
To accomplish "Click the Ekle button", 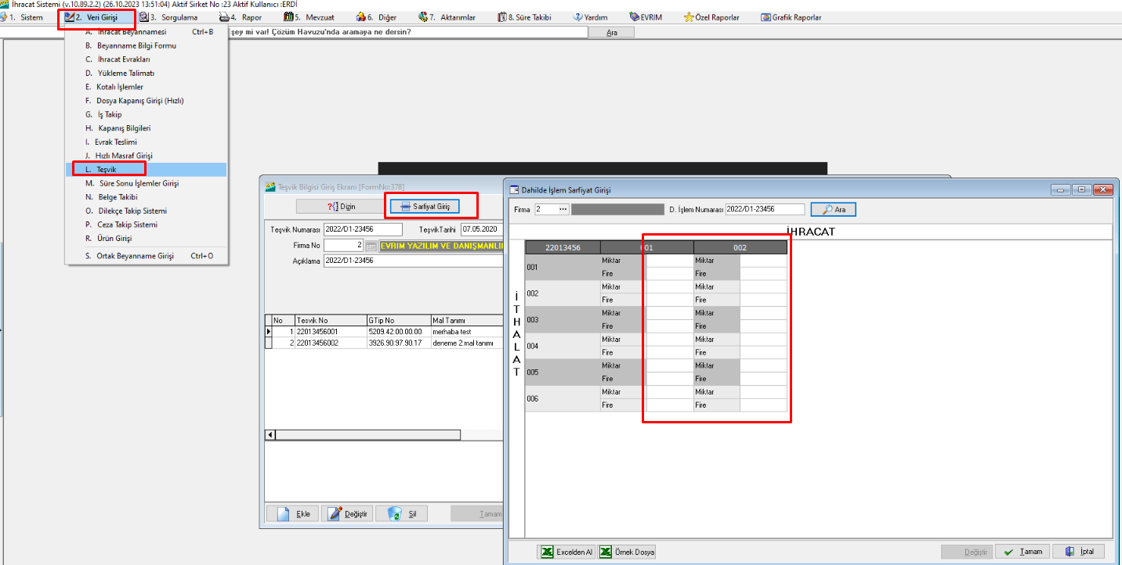I will click(x=292, y=513).
